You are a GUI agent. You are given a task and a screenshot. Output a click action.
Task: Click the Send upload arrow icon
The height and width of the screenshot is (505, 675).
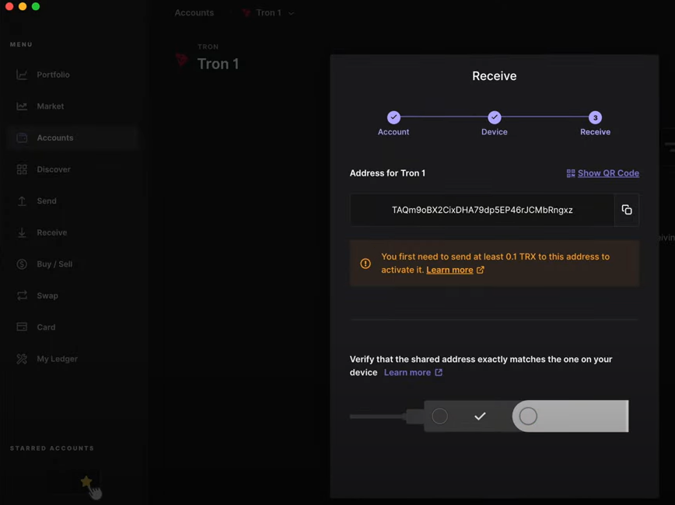tap(22, 201)
